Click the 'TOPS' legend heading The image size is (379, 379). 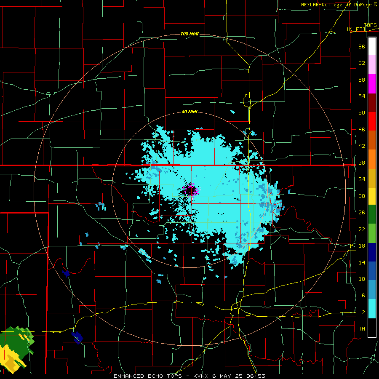click(370, 25)
